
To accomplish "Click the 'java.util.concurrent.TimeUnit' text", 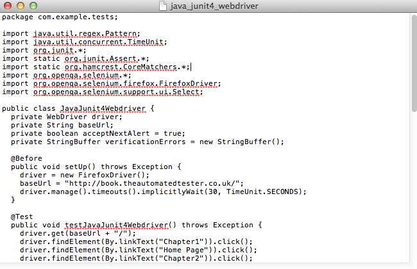I will tap(98, 42).
